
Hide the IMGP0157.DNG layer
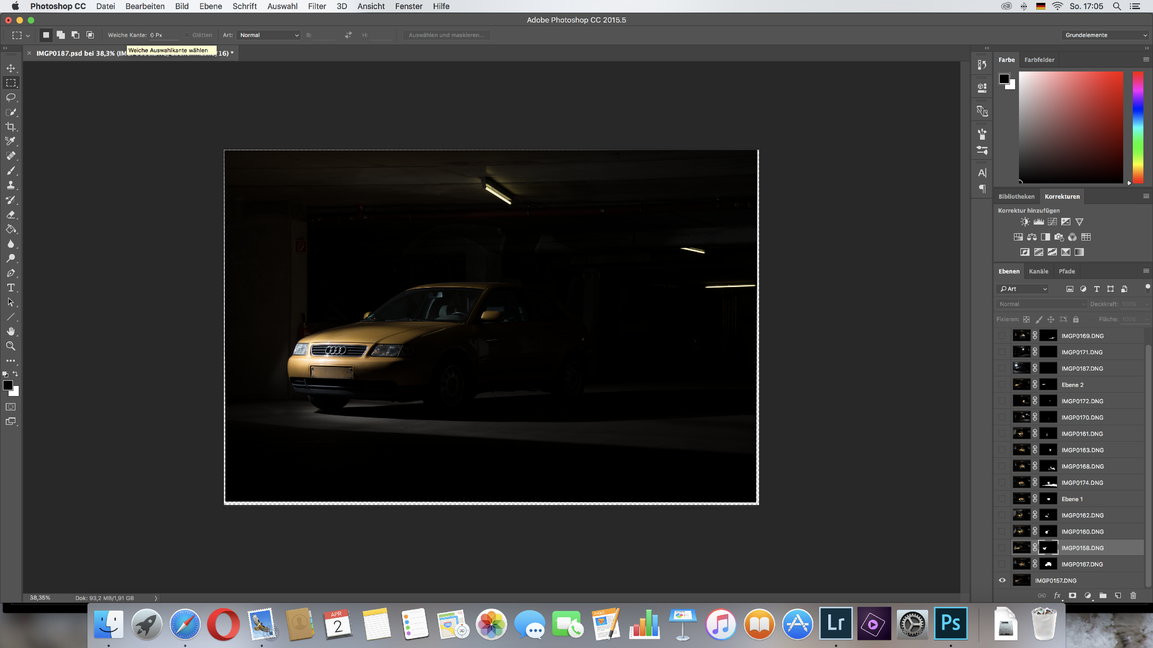point(1002,580)
